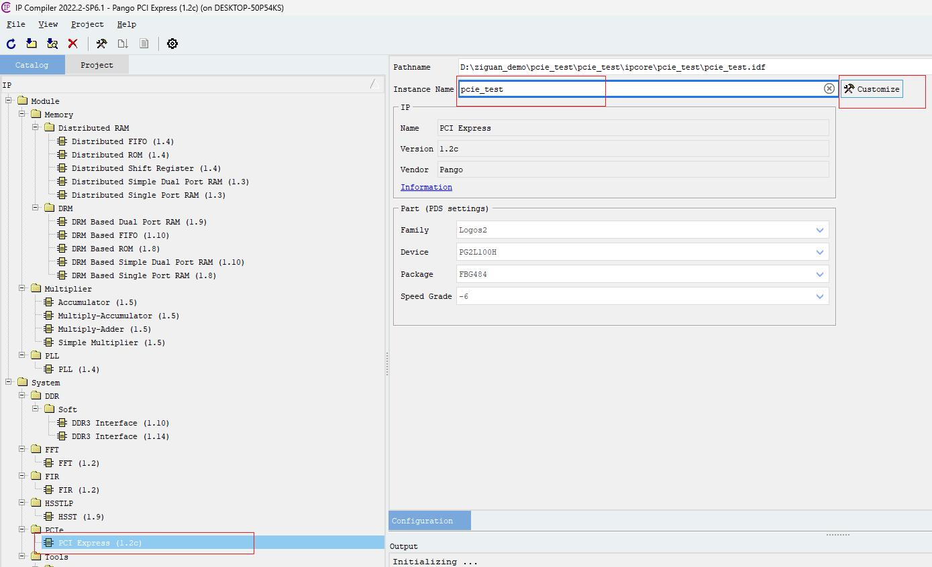Select Distributed Shift Register (1.4)
Image resolution: width=932 pixels, height=567 pixels.
146,168
